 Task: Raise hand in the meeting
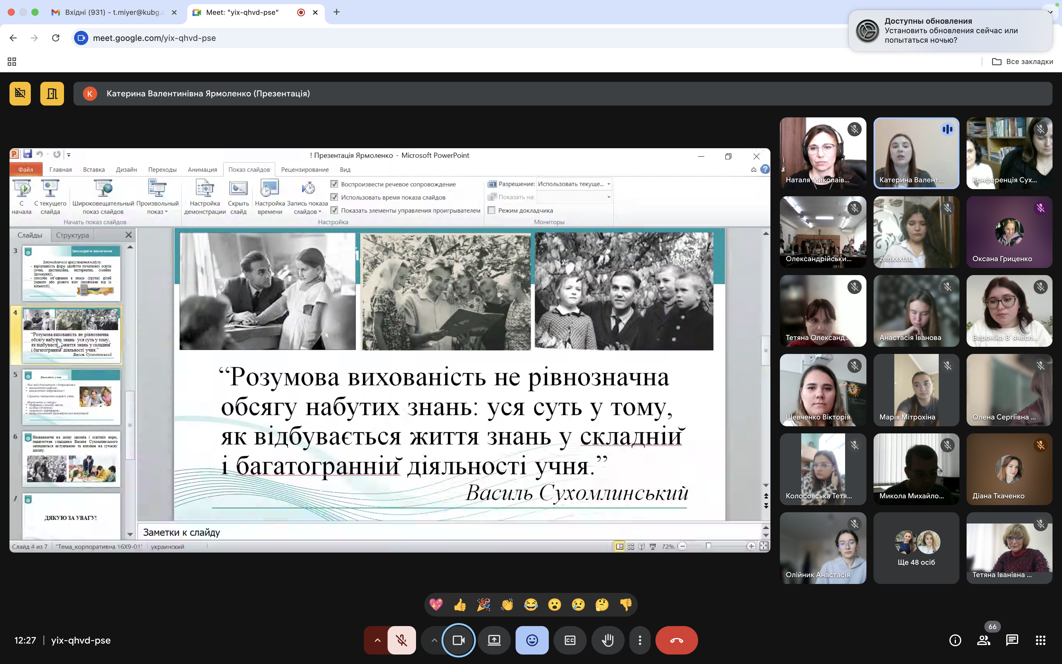coord(607,640)
